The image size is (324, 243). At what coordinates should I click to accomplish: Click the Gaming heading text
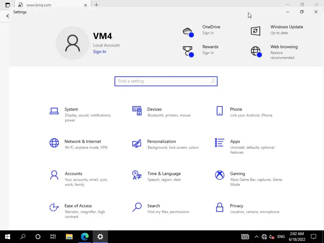[x=237, y=174]
